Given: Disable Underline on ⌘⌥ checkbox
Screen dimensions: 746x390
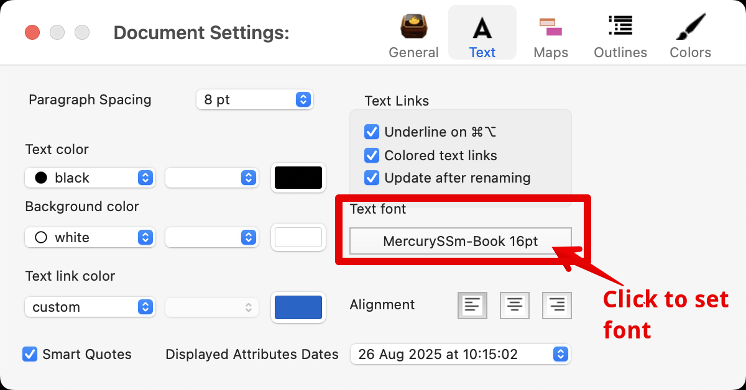Looking at the screenshot, I should (372, 132).
